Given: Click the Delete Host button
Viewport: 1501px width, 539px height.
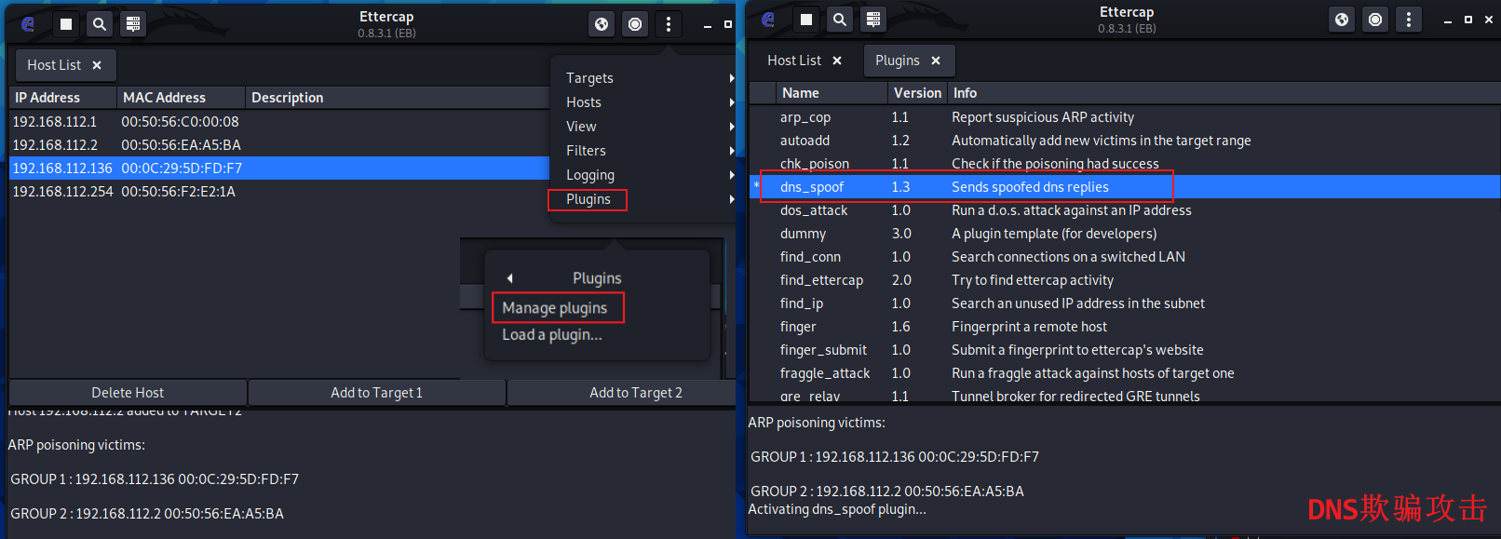Looking at the screenshot, I should point(128,393).
